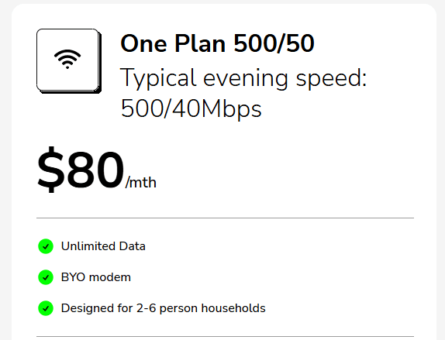This screenshot has width=445, height=340.
Task: Click green checkmark beside Unlimited Data
Action: (x=46, y=246)
